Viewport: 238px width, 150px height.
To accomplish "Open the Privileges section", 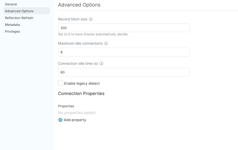I will tap(12, 32).
